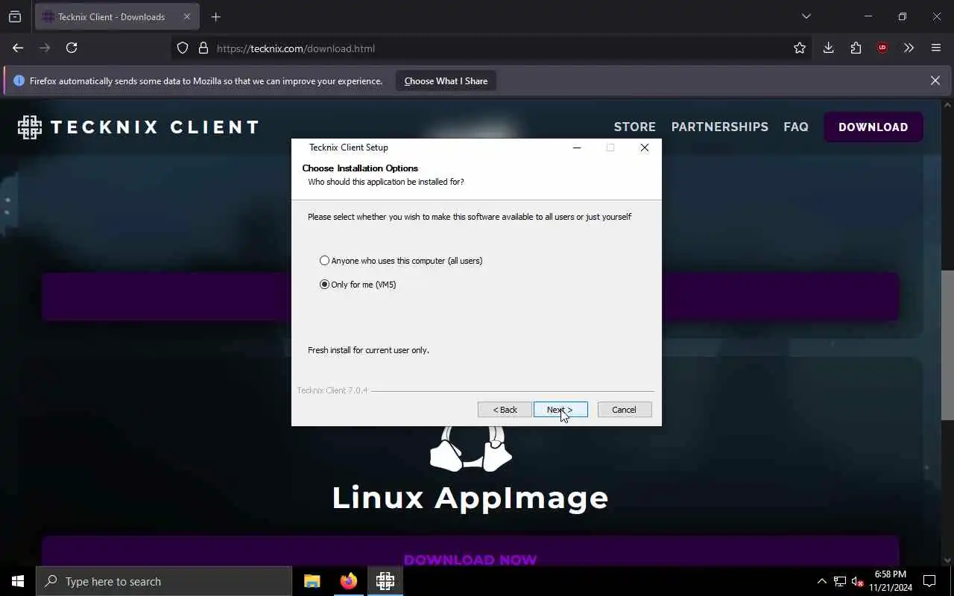Screen dimensions: 954x596
Task: Open the Firefox application hamburger menu
Action: click(936, 48)
